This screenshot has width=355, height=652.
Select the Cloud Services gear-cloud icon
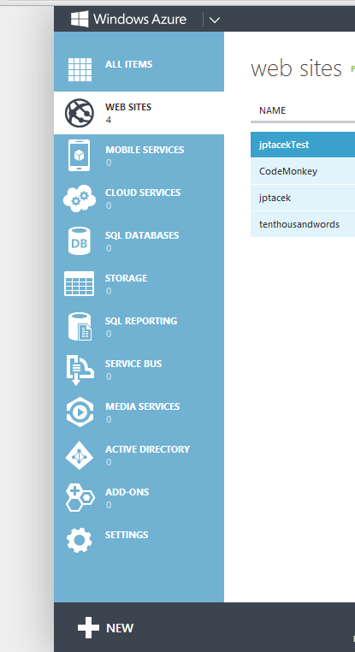click(79, 199)
